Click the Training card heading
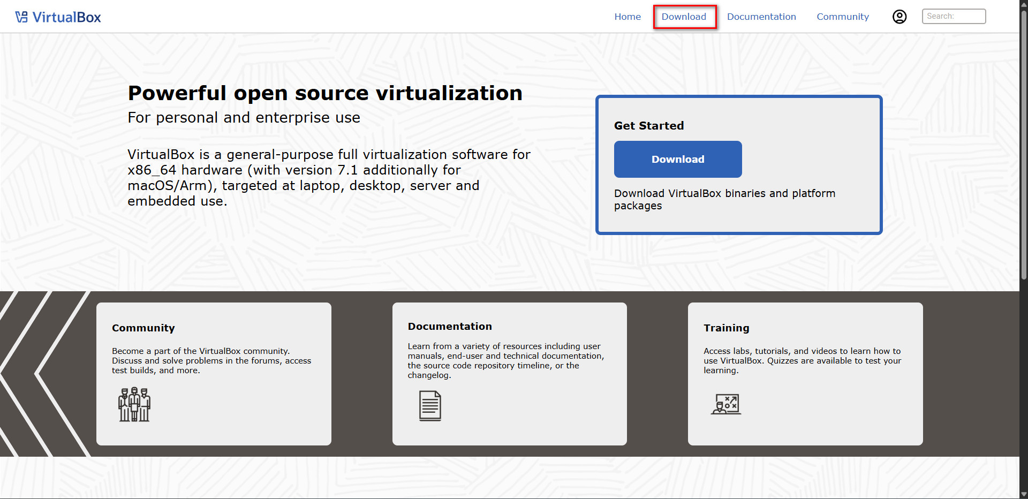This screenshot has width=1028, height=499. [727, 328]
